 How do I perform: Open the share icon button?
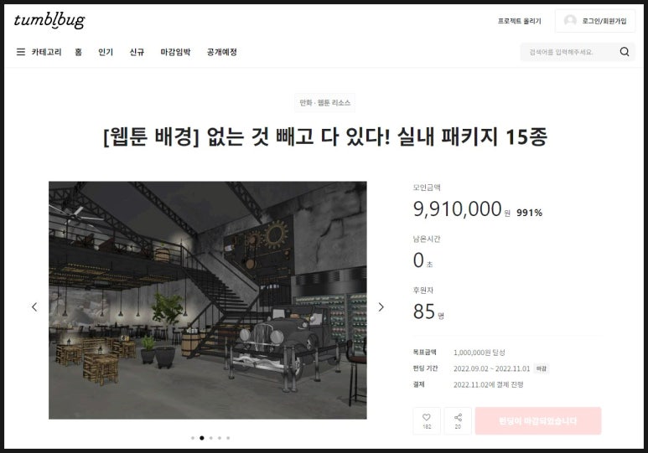click(x=458, y=420)
